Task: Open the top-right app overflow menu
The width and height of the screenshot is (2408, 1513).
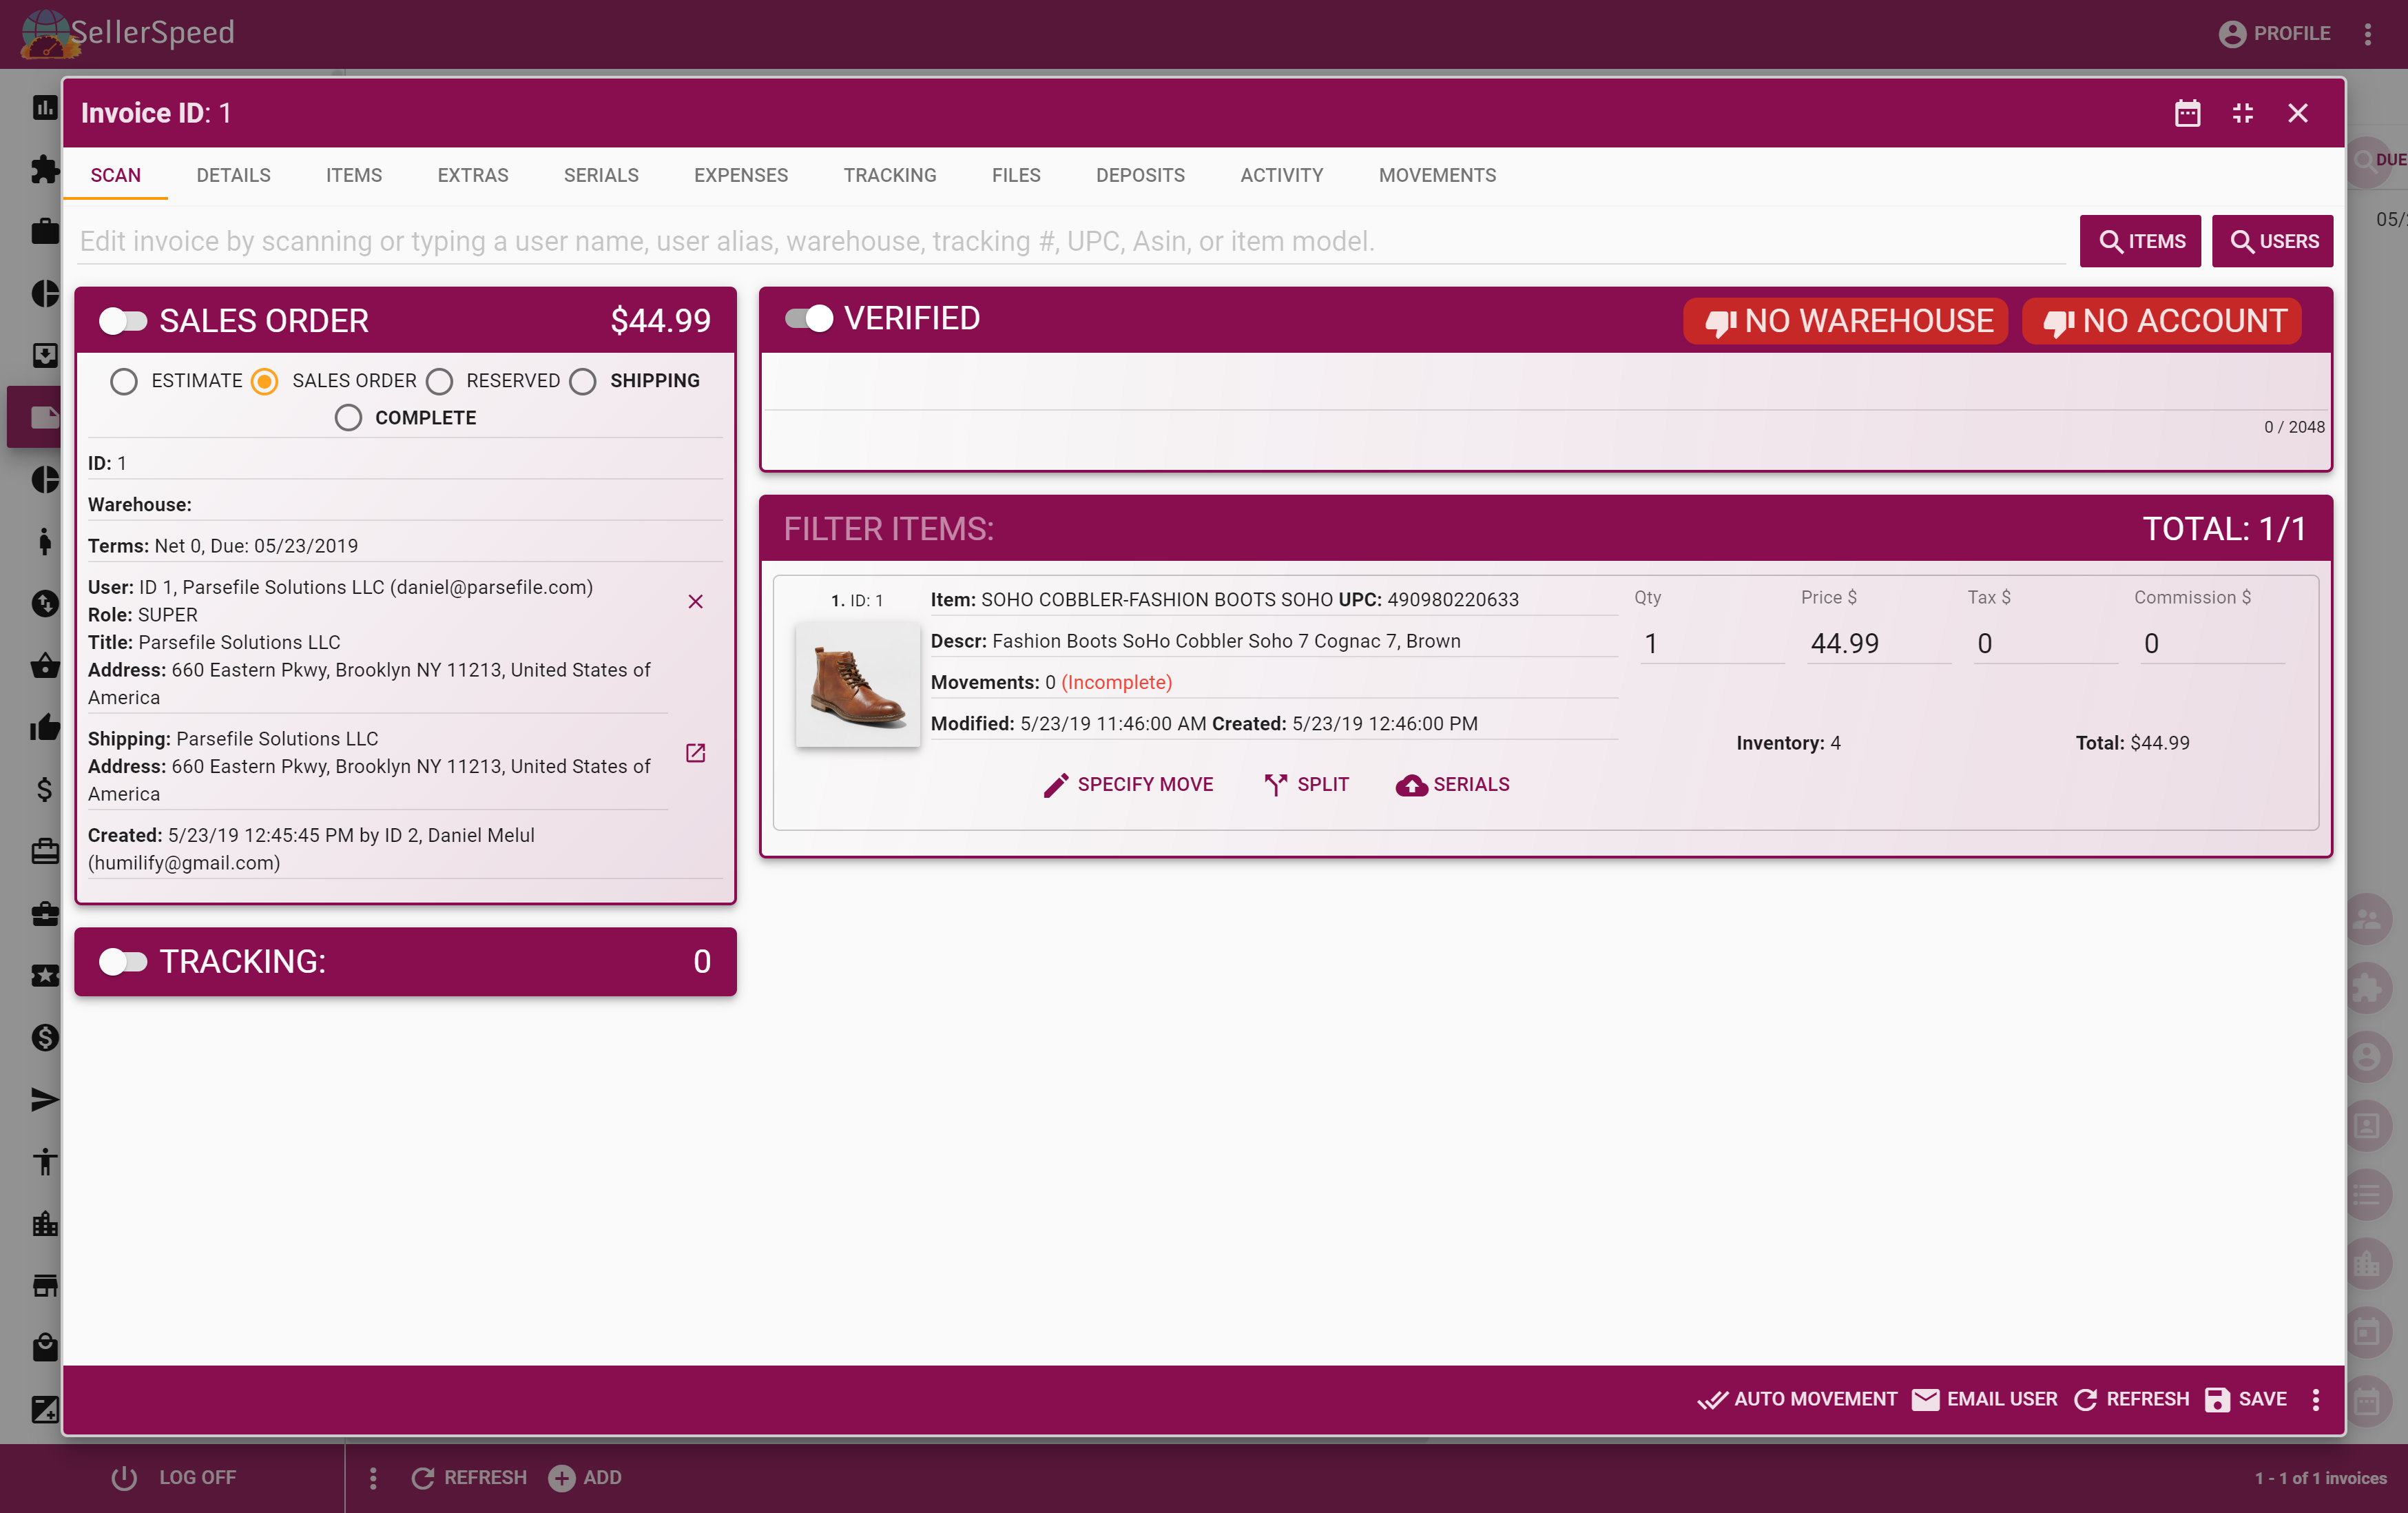Action: [2367, 34]
